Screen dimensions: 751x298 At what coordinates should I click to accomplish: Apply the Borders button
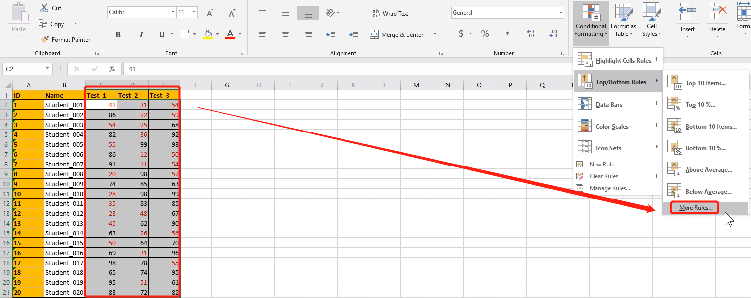[185, 34]
